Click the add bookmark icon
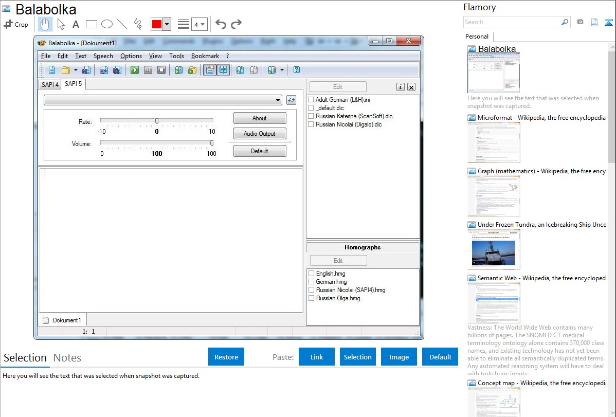Image resolution: width=616 pixels, height=417 pixels. point(241,70)
